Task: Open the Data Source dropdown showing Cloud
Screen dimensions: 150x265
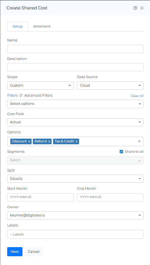Action: tap(110, 86)
